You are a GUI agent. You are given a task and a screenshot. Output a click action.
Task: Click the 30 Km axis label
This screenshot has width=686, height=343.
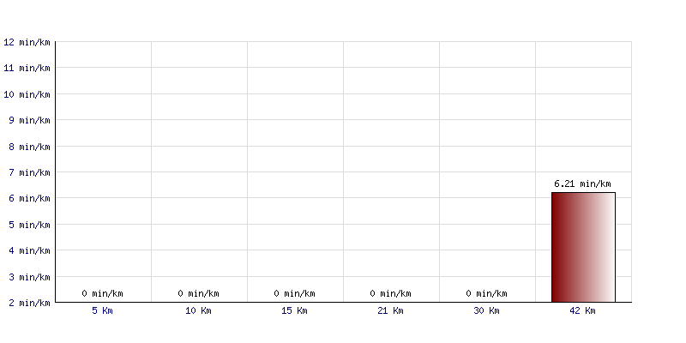486,311
